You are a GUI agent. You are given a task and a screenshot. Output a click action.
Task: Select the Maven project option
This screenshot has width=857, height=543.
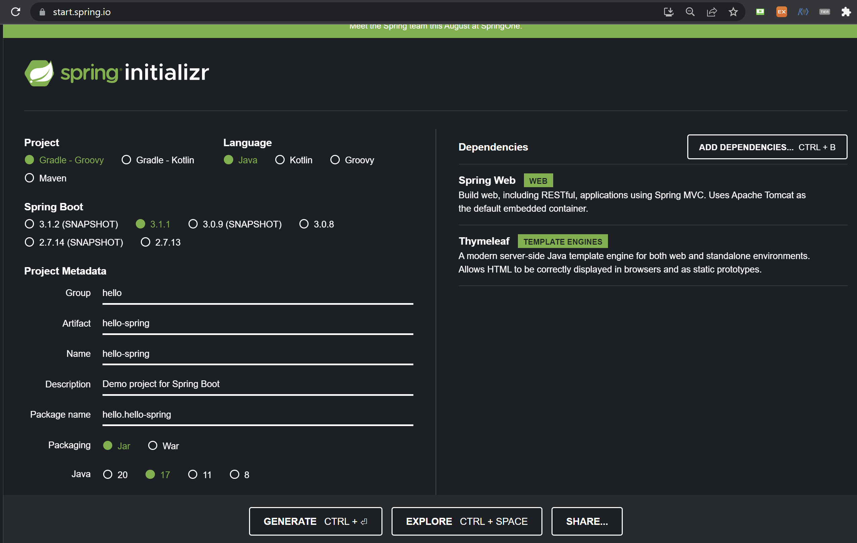[30, 178]
